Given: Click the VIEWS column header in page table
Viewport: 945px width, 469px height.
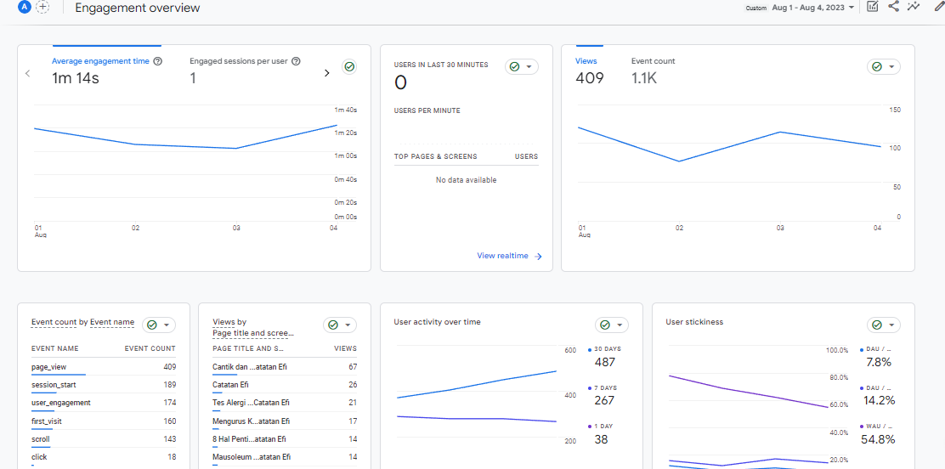Looking at the screenshot, I should pyautogui.click(x=345, y=348).
